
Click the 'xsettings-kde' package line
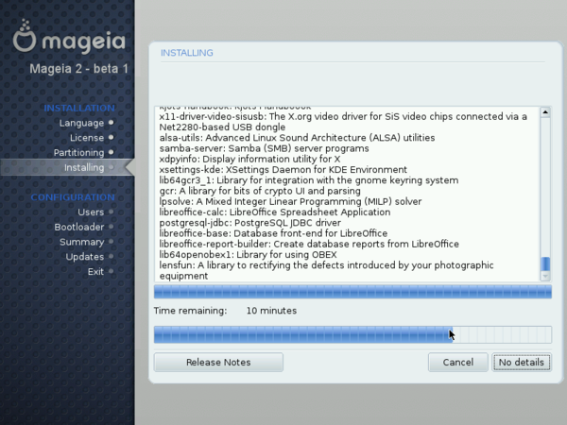click(x=283, y=169)
